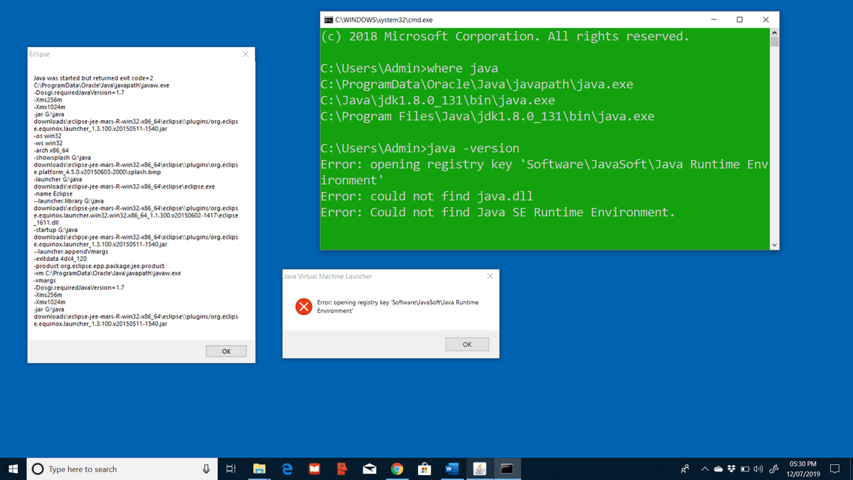Image resolution: width=853 pixels, height=480 pixels.
Task: Select the Command Prompt taskbar icon
Action: point(507,469)
